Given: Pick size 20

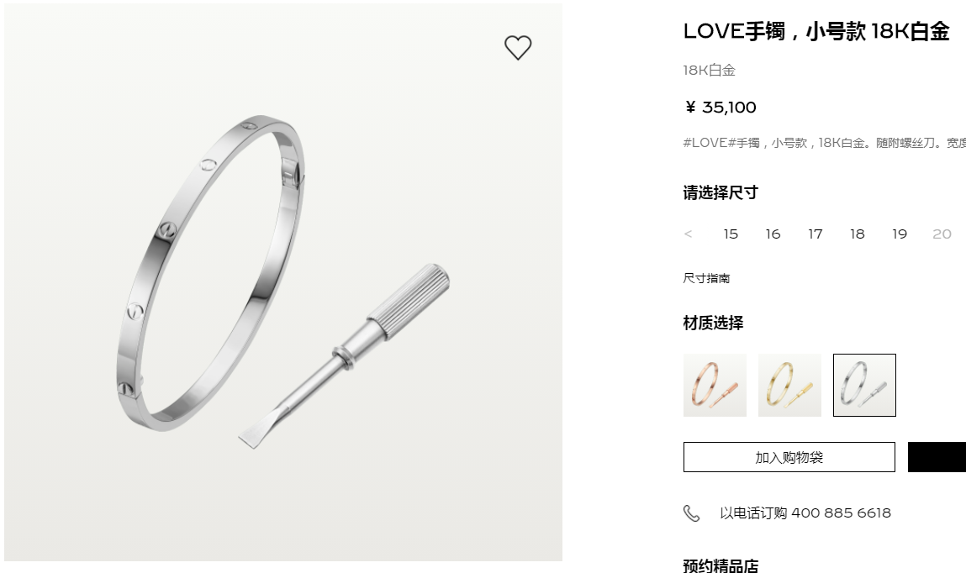Looking at the screenshot, I should pyautogui.click(x=942, y=234).
